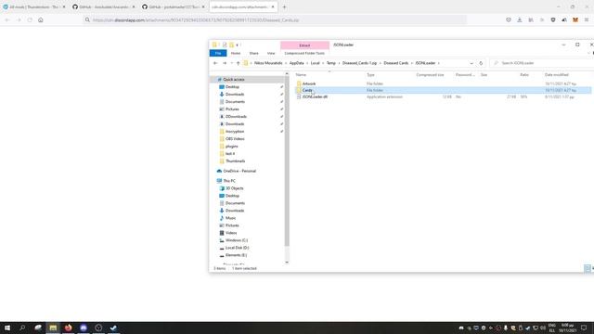Refresh the Explorer address bar
This screenshot has height=334, width=594.
click(481, 63)
